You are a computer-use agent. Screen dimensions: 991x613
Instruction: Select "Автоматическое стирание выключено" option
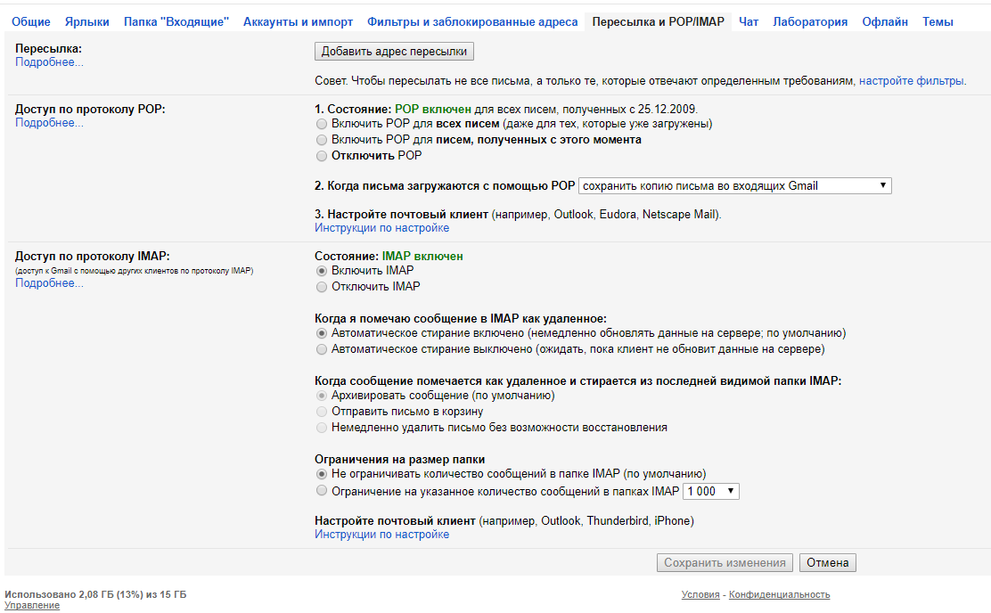click(322, 350)
